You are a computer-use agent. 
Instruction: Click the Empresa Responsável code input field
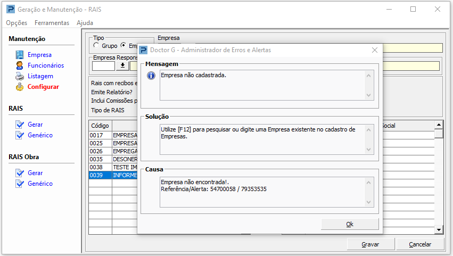(103, 66)
